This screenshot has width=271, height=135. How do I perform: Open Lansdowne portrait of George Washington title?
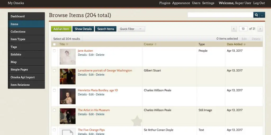[x=105, y=70]
